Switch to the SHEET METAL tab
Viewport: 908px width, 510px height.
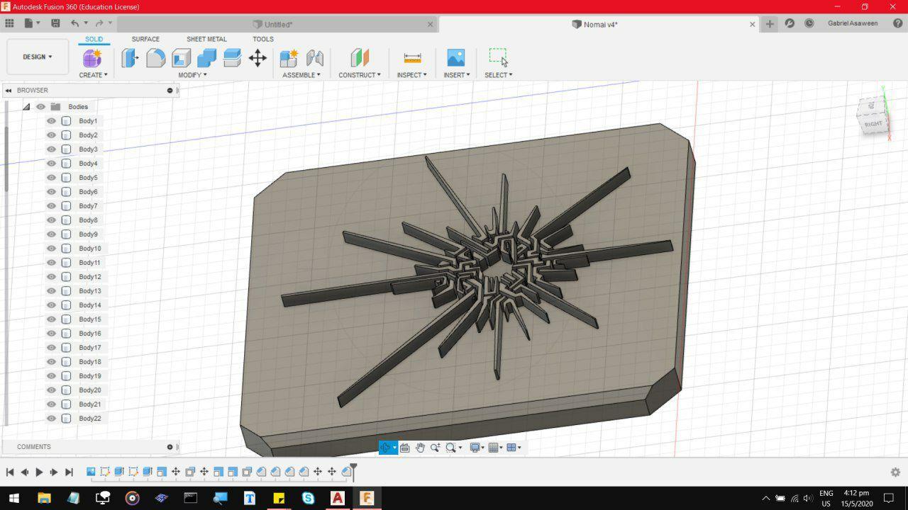(x=206, y=39)
